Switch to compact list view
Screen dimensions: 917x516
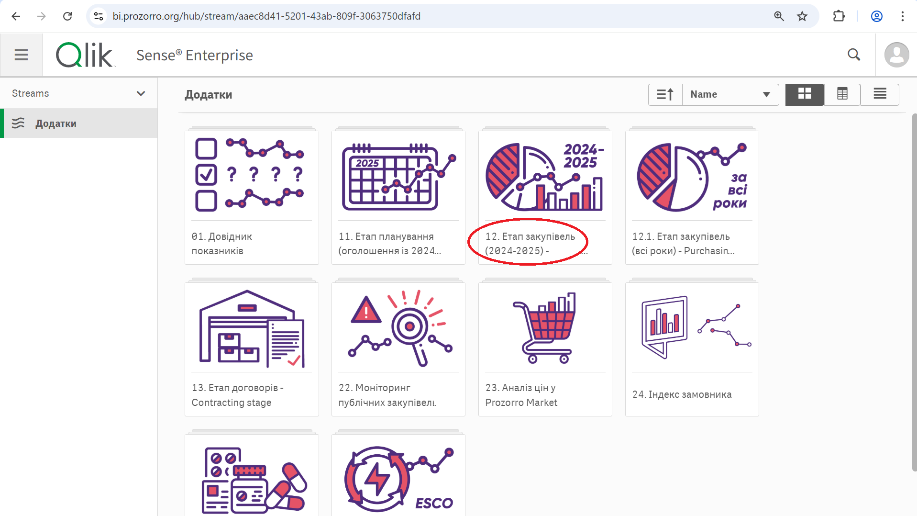880,95
